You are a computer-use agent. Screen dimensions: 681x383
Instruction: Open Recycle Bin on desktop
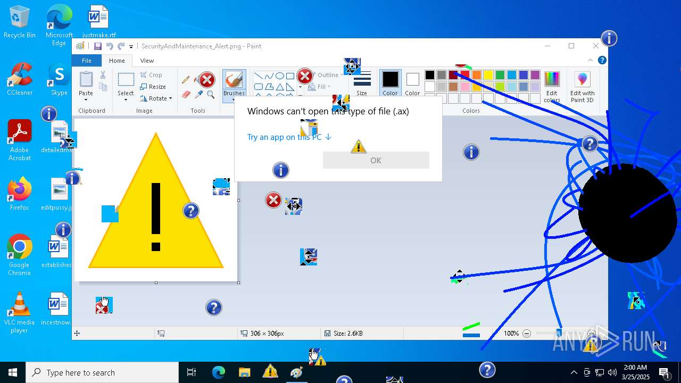click(x=19, y=22)
